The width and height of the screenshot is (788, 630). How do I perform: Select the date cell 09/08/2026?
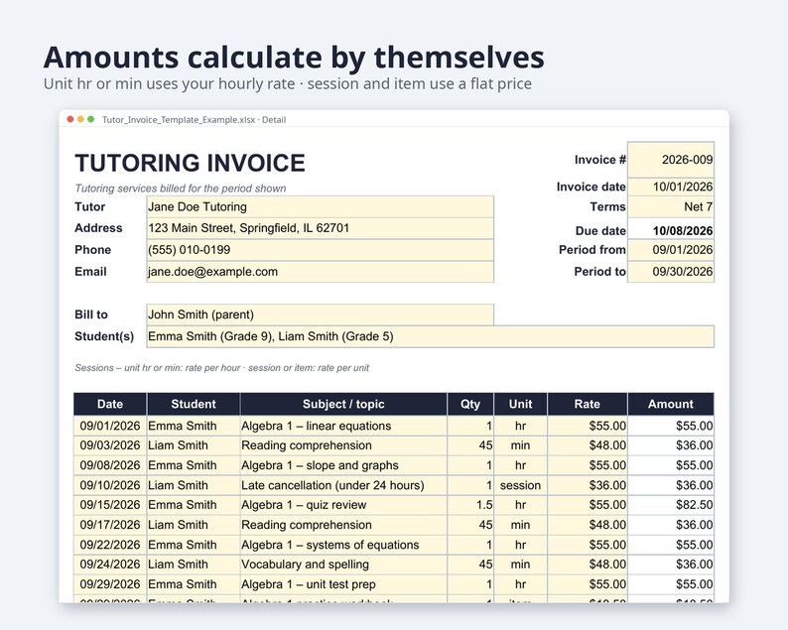pyautogui.click(x=110, y=465)
